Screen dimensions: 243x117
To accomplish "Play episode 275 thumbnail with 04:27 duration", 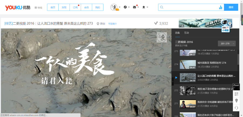I will click(188, 53).
